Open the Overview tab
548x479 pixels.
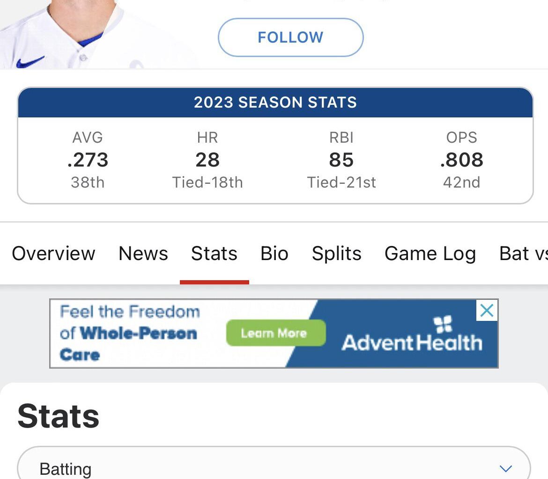tap(53, 254)
